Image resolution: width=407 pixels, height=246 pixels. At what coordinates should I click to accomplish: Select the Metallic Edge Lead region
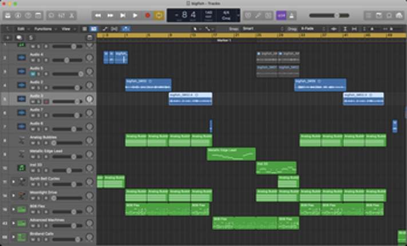[x=231, y=154]
